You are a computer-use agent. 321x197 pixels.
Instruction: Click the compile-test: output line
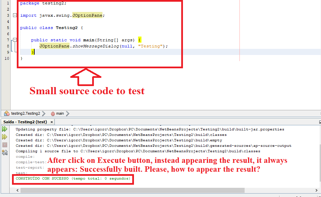[31, 162]
